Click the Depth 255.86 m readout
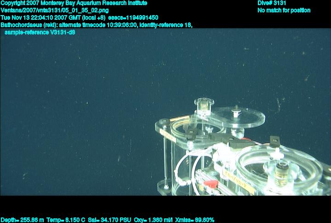The height and width of the screenshot is (223, 331). [23, 220]
